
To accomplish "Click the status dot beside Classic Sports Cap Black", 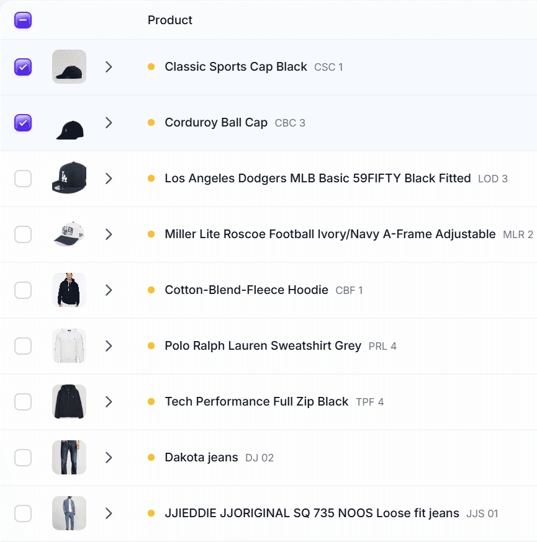I will coord(151,66).
